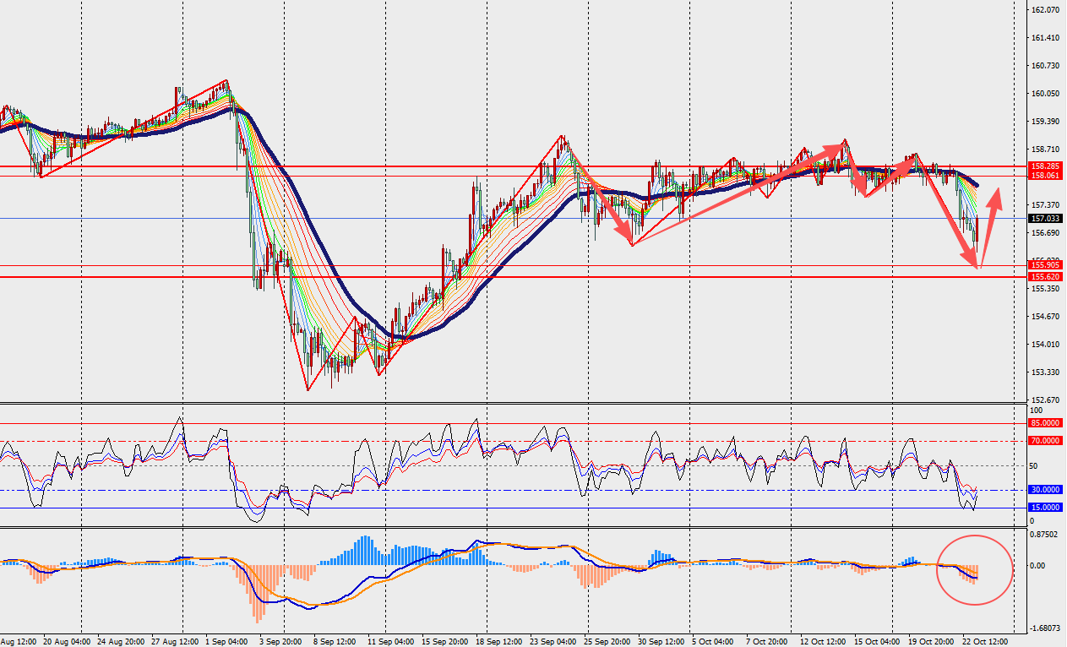Click the 50 value on oscillator scale
This screenshot has width=1067, height=647.
click(1034, 465)
